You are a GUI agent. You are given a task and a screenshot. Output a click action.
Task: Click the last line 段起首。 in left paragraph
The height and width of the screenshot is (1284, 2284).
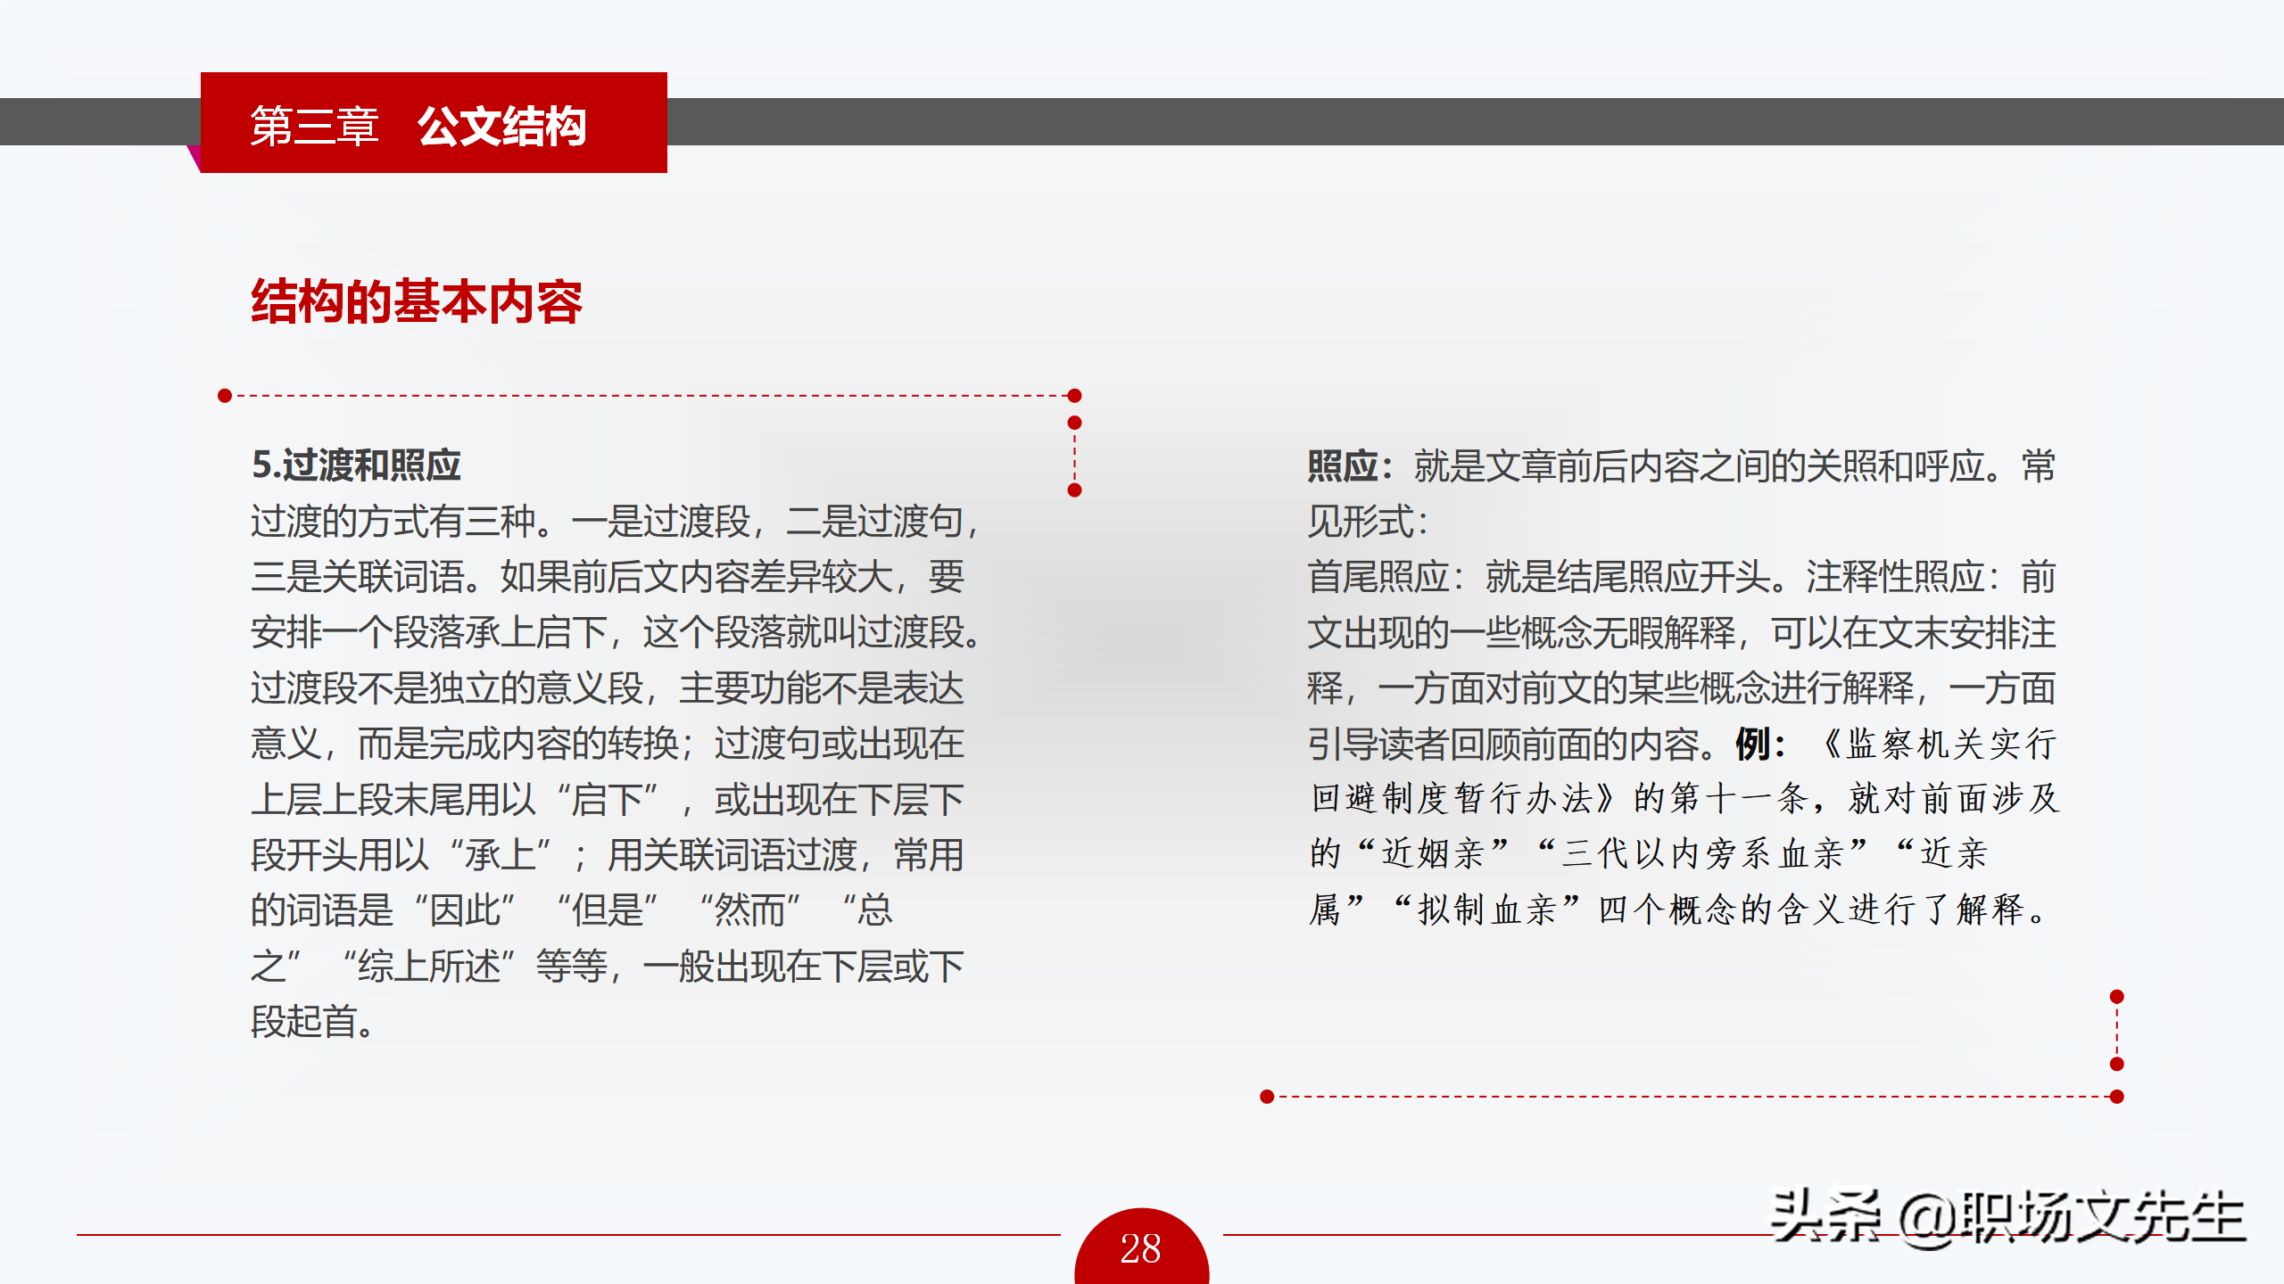[312, 1022]
